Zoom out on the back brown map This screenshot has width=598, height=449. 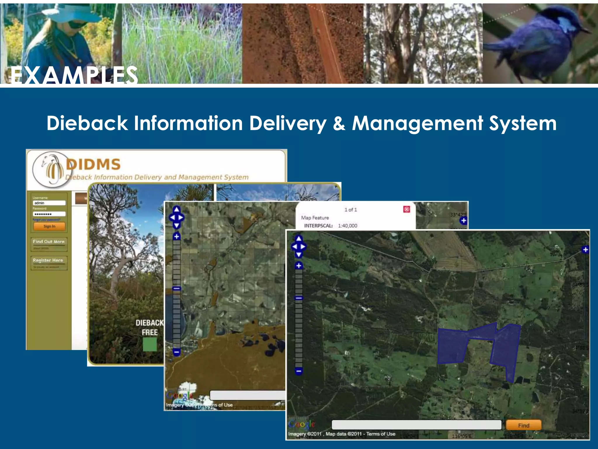click(176, 352)
